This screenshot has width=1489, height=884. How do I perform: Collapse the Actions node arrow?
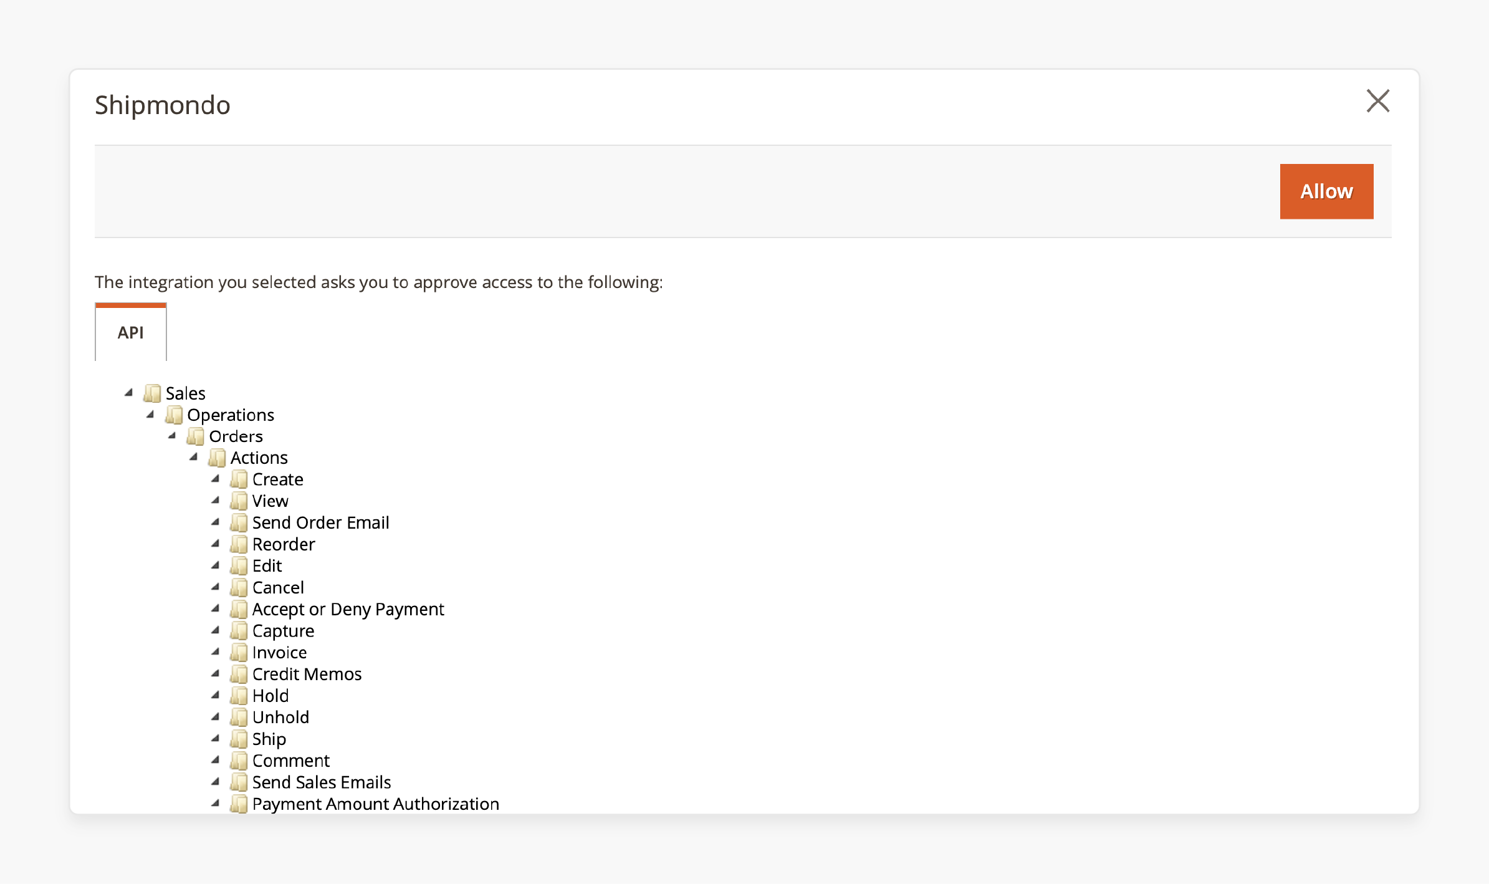194,458
